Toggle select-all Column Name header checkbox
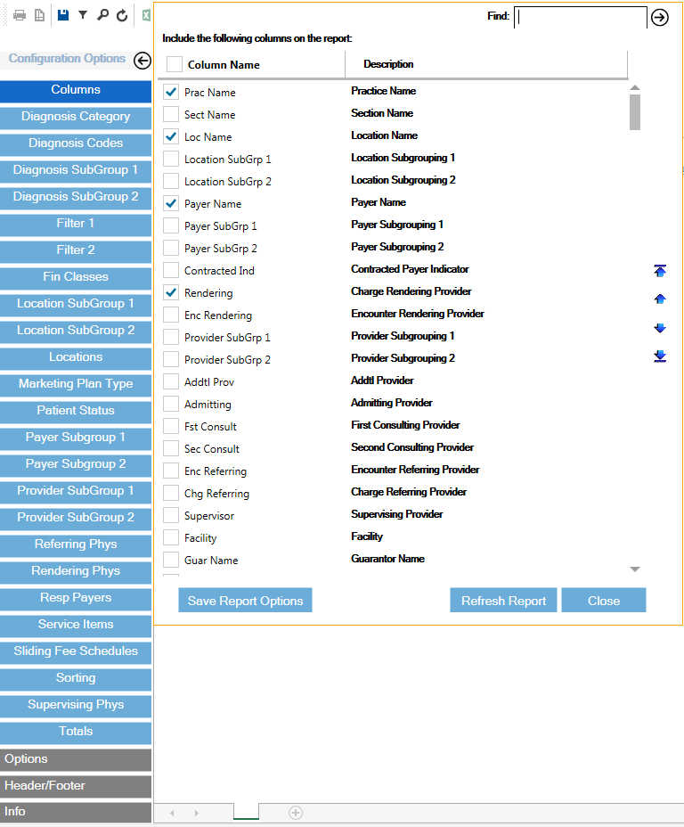The height and width of the screenshot is (827, 684). pos(175,64)
